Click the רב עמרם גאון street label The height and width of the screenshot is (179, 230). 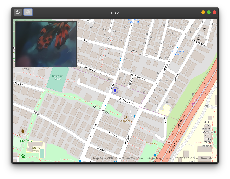click(x=137, y=77)
